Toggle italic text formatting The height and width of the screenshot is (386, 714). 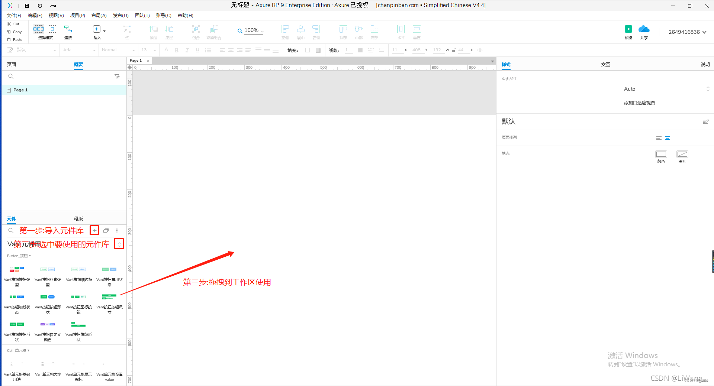point(187,50)
